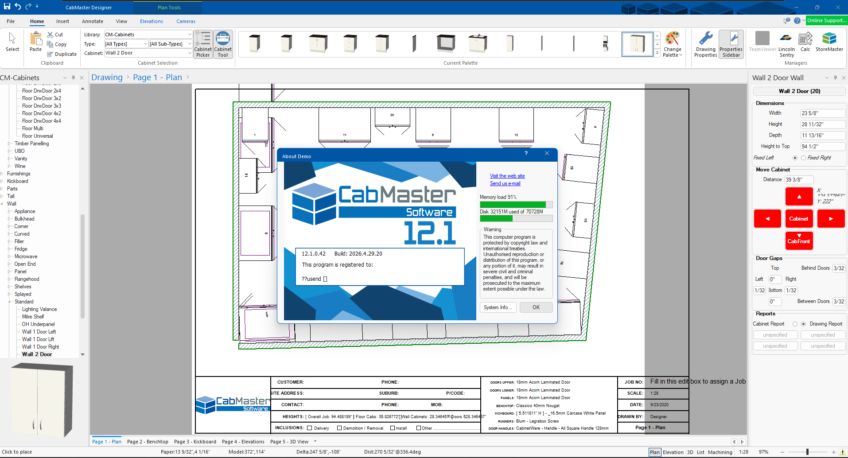This screenshot has width=848, height=458.
Task: Adjust the zoom slider in status bar
Action: click(x=807, y=452)
